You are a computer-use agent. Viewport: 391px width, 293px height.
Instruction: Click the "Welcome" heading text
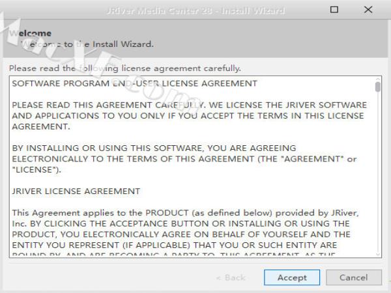pyautogui.click(x=31, y=33)
